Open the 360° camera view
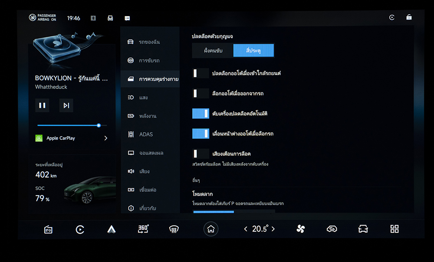434x262 pixels. tap(143, 229)
